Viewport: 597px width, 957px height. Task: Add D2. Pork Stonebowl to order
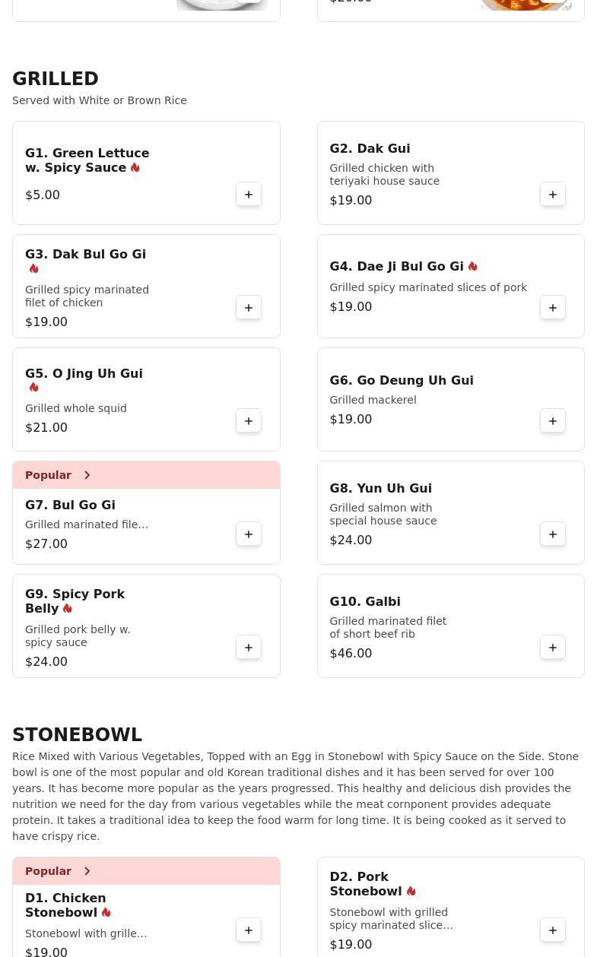point(553,930)
